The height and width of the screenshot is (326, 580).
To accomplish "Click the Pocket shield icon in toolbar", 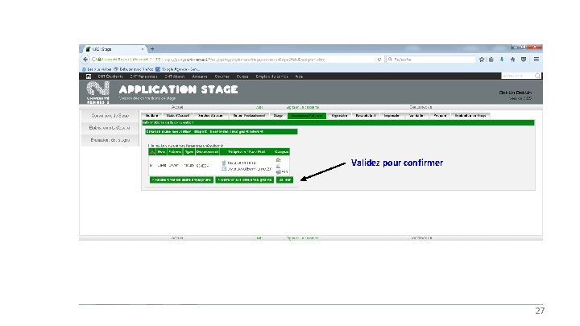I will pos(524,59).
